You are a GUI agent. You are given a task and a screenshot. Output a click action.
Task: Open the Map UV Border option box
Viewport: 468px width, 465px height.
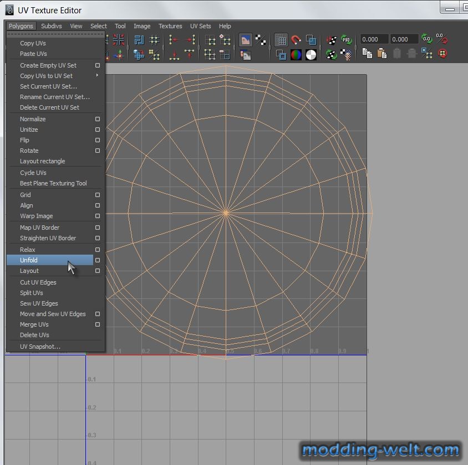[98, 228]
